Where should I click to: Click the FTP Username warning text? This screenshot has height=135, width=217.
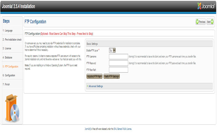162,56
